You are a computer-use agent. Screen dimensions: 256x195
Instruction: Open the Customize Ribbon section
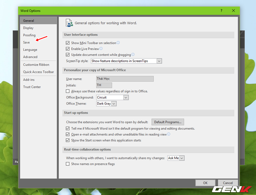[36, 64]
